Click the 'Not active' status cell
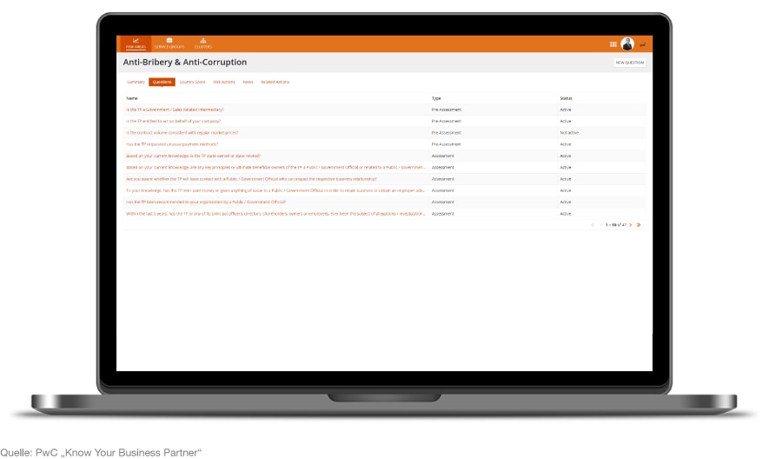Image resolution: width=769 pixels, height=459 pixels. [x=569, y=132]
